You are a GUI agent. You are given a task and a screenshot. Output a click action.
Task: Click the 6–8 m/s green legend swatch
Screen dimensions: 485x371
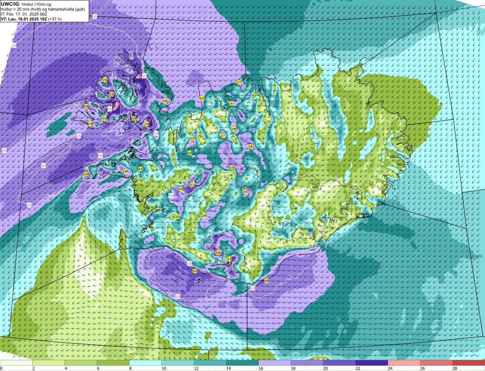click(113, 363)
